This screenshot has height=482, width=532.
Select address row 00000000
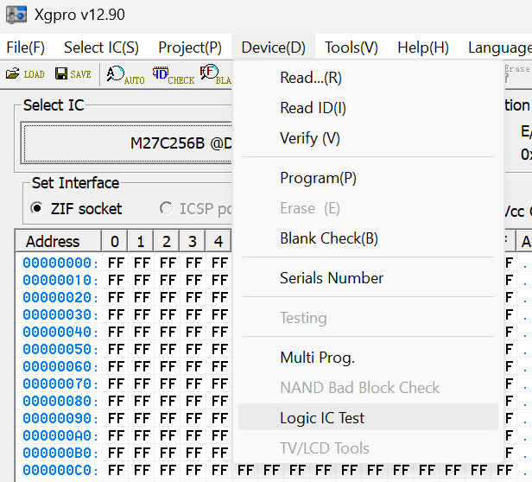60,263
